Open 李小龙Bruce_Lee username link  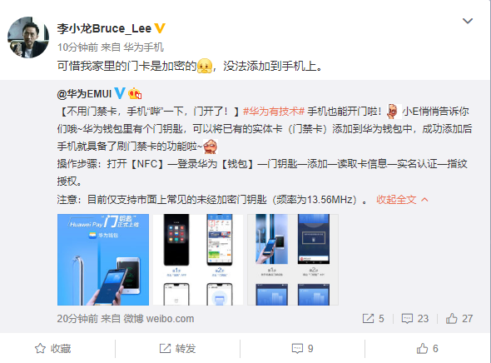[104, 28]
